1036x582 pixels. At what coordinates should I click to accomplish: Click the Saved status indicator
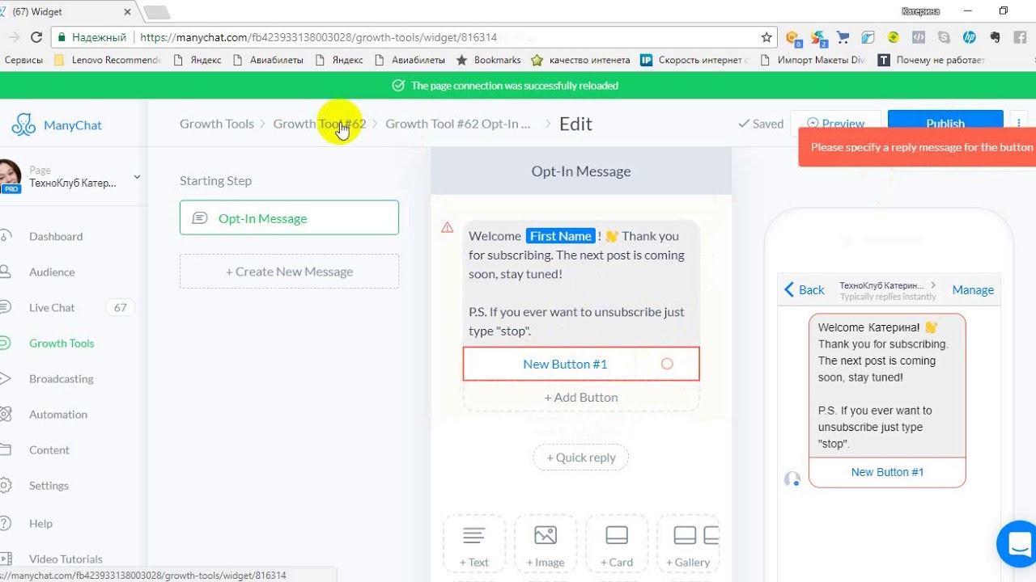point(761,124)
